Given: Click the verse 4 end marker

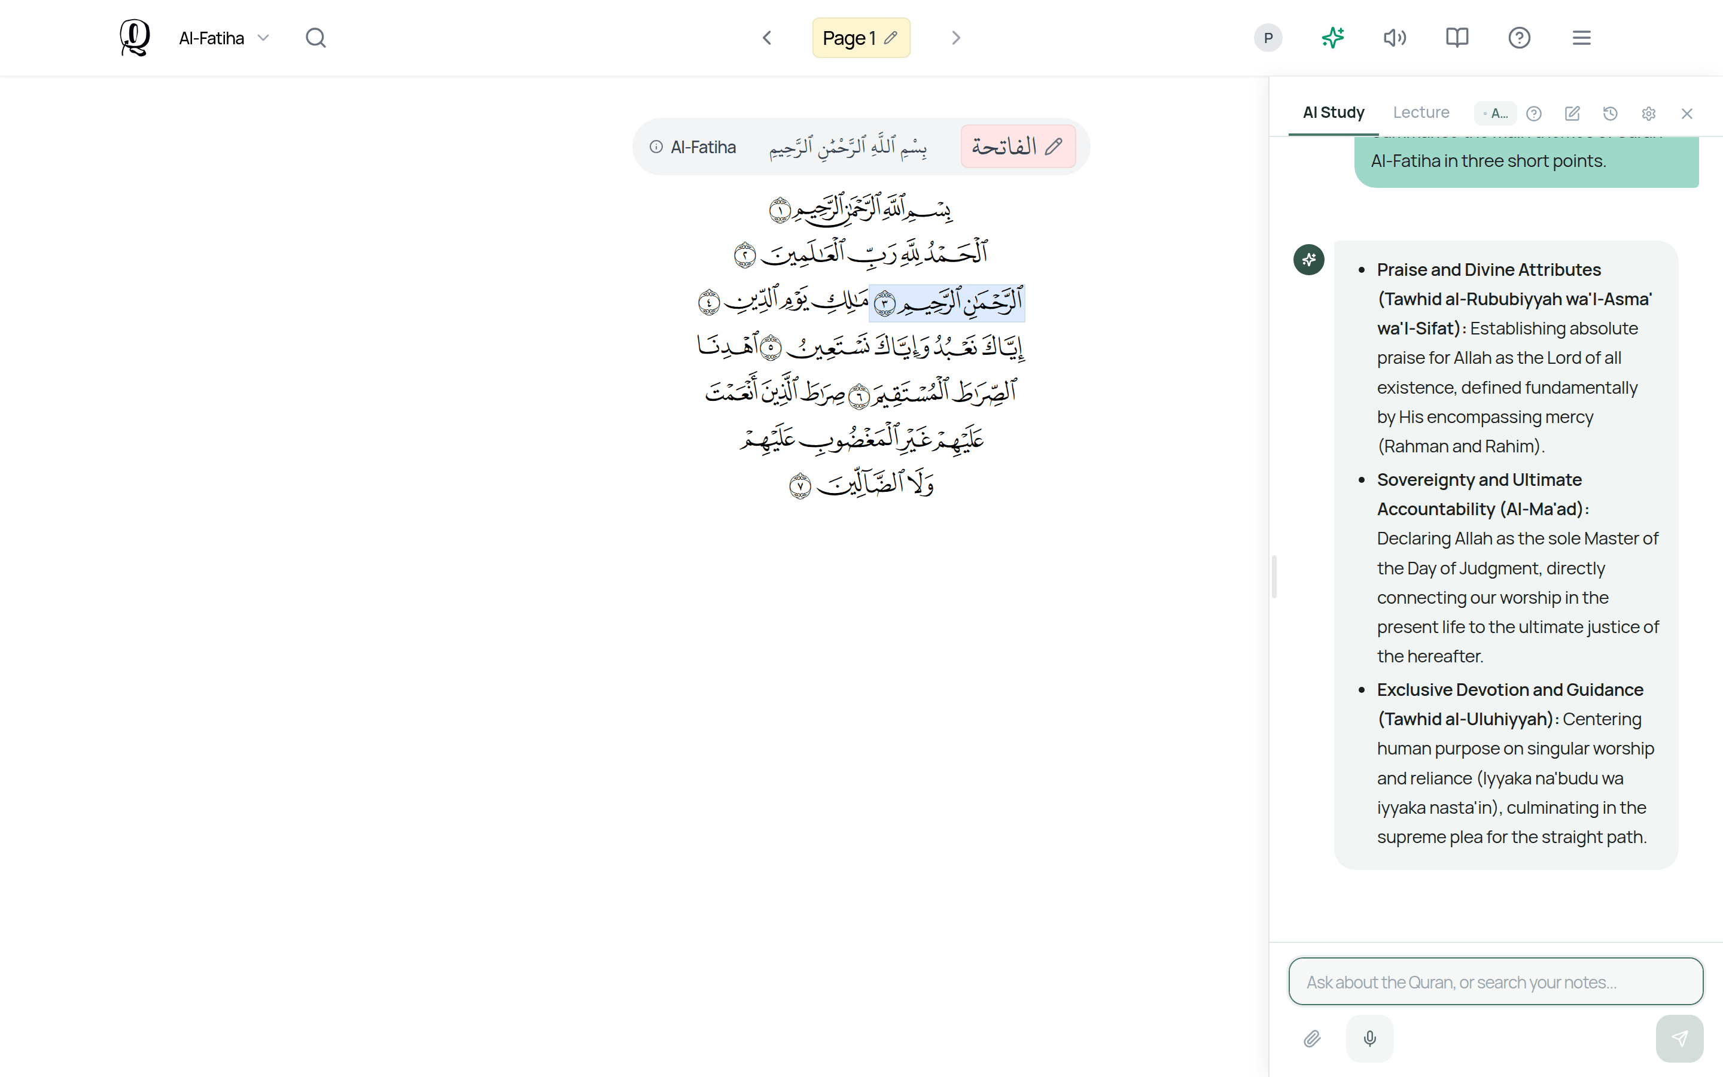Looking at the screenshot, I should coord(709,303).
